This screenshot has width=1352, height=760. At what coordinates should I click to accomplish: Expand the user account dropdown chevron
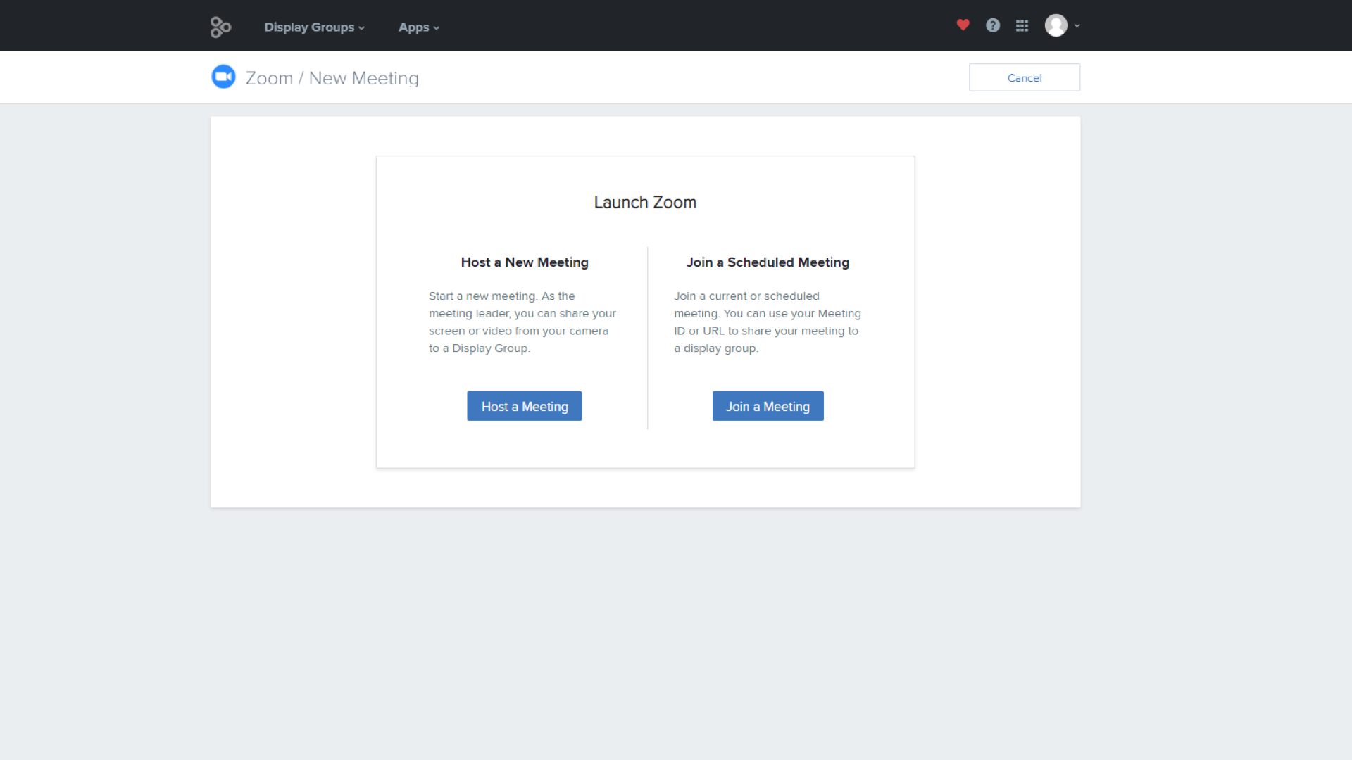click(x=1077, y=25)
